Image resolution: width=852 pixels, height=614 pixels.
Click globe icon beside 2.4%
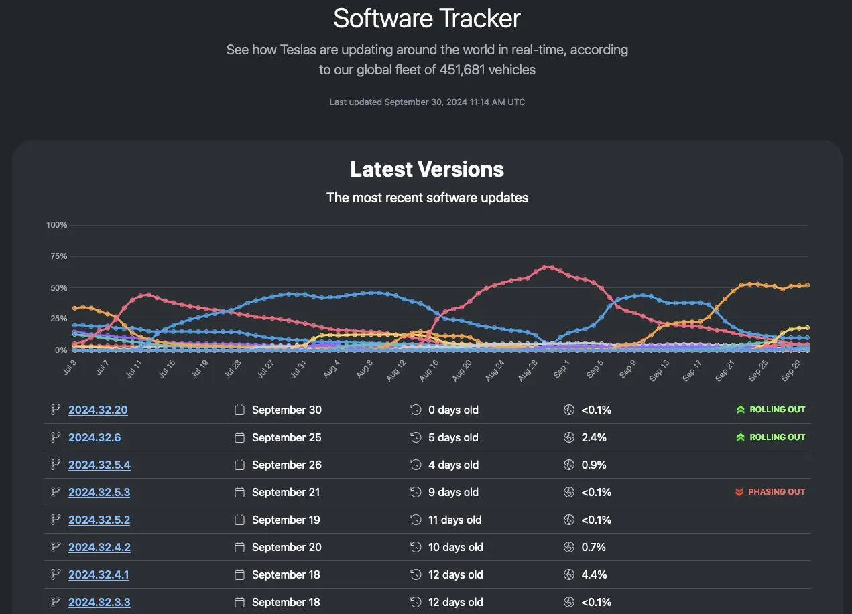pos(569,437)
